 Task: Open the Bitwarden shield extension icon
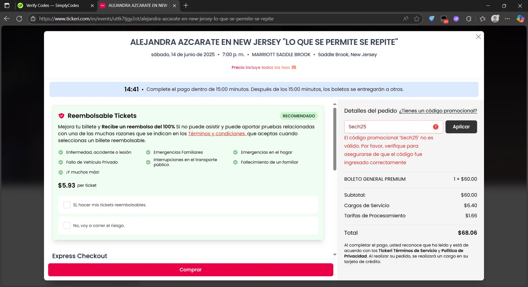click(x=432, y=19)
